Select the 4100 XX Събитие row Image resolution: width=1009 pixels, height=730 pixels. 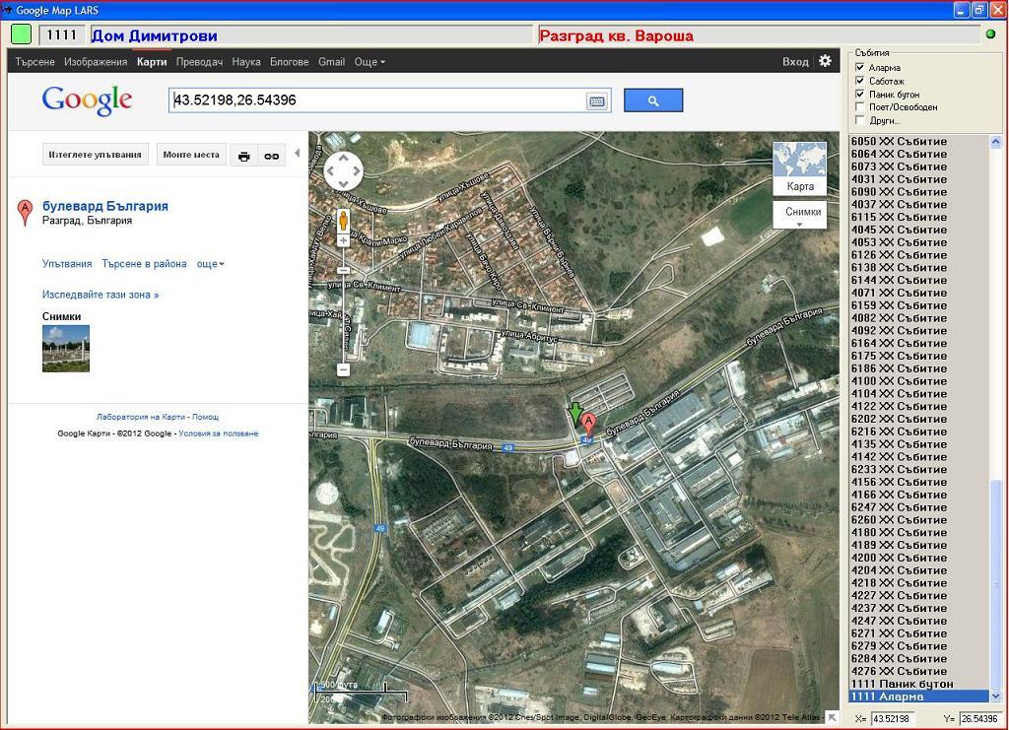[x=919, y=380]
